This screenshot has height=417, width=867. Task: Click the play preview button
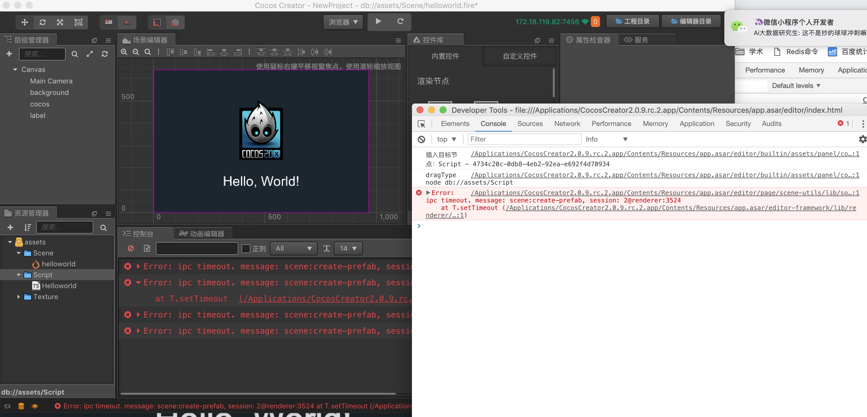point(378,22)
